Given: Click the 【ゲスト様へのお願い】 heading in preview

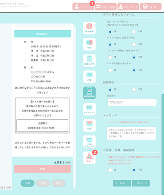Looking at the screenshot, I should coord(42,101).
